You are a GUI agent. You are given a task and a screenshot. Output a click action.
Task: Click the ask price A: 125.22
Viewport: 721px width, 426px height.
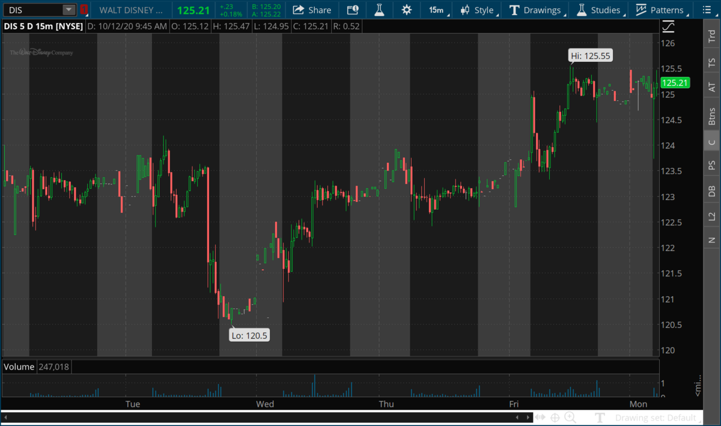266,14
